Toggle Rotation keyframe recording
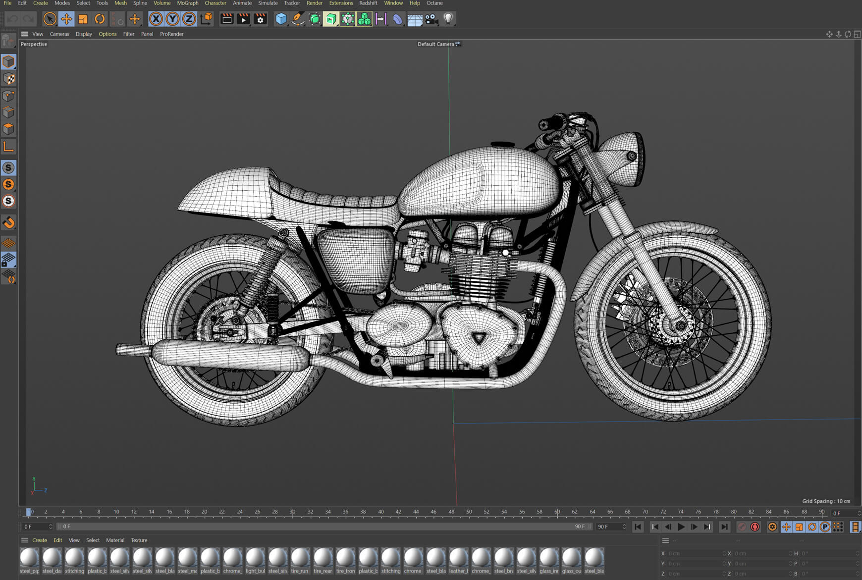The image size is (862, 580). pos(812,527)
